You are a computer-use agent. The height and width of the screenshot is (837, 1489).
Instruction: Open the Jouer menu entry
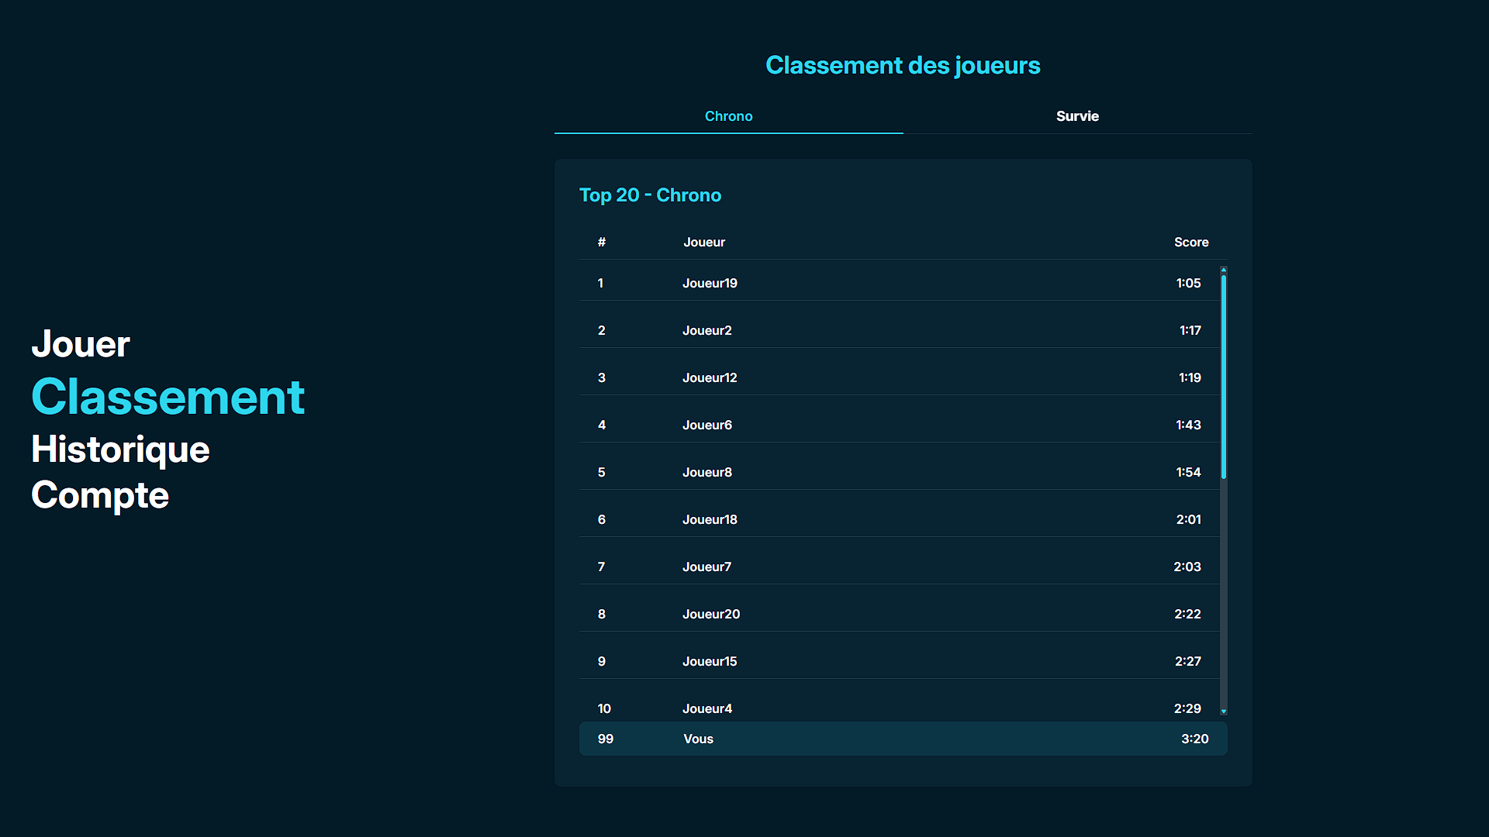81,344
